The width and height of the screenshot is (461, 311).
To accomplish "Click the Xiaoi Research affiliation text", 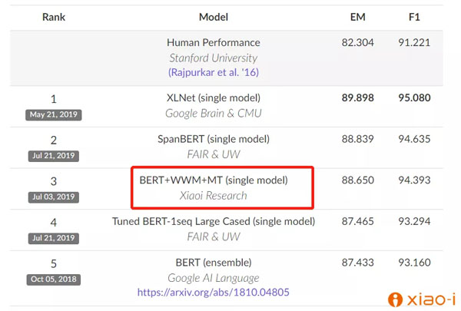I will pyautogui.click(x=214, y=195).
